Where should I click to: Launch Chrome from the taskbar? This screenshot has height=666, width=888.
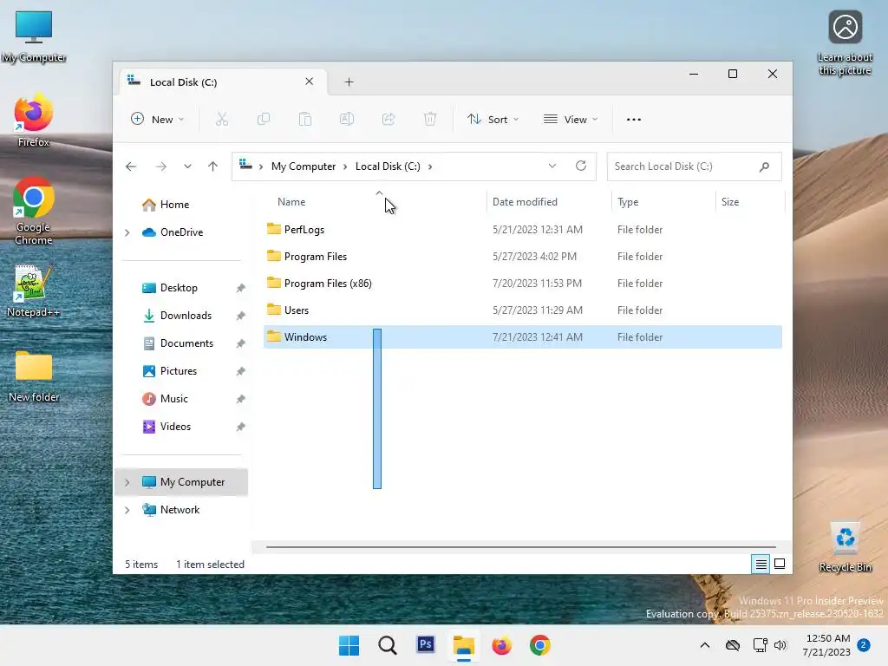tap(539, 645)
